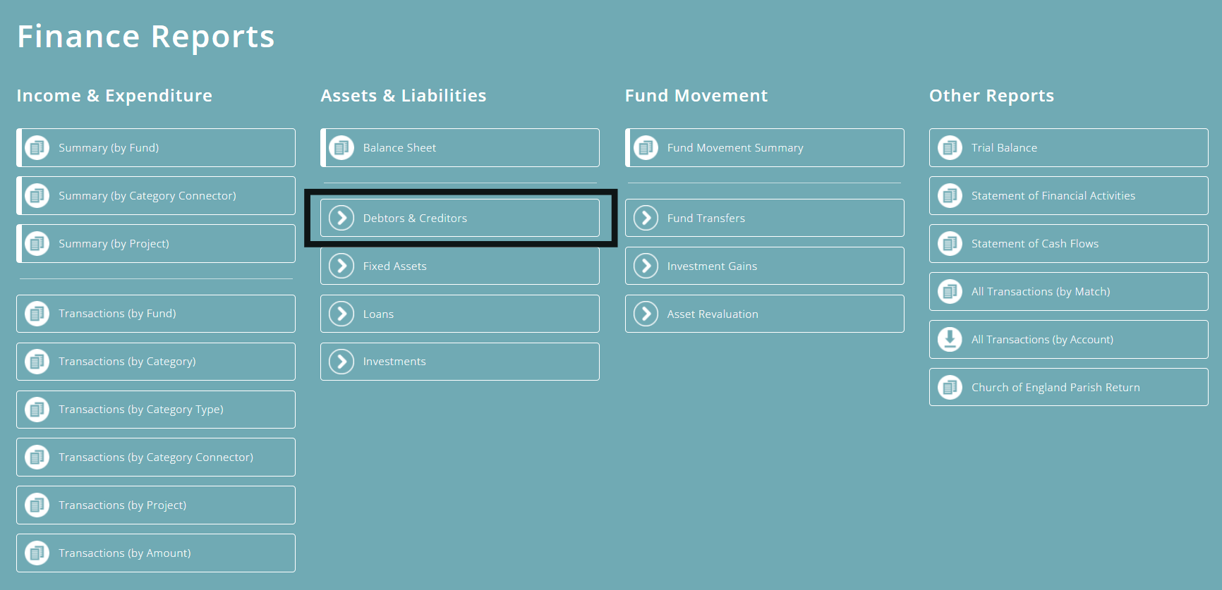Open Transactions (by Category Connector)
Viewport: 1222px width, 590px height.
(155, 457)
